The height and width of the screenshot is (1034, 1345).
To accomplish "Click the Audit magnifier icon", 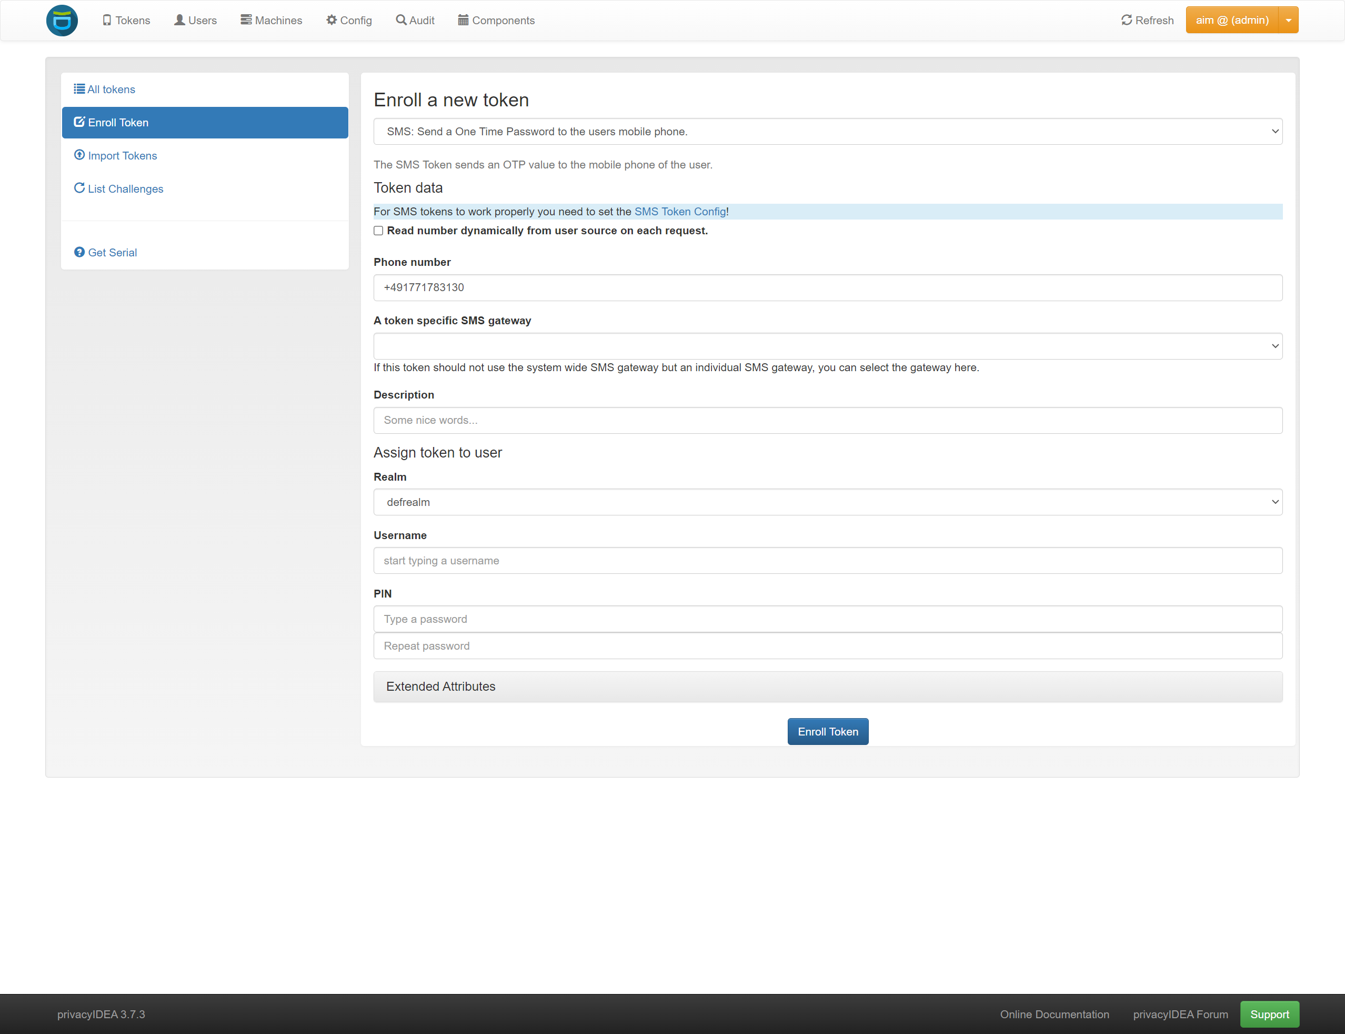I will tap(401, 21).
